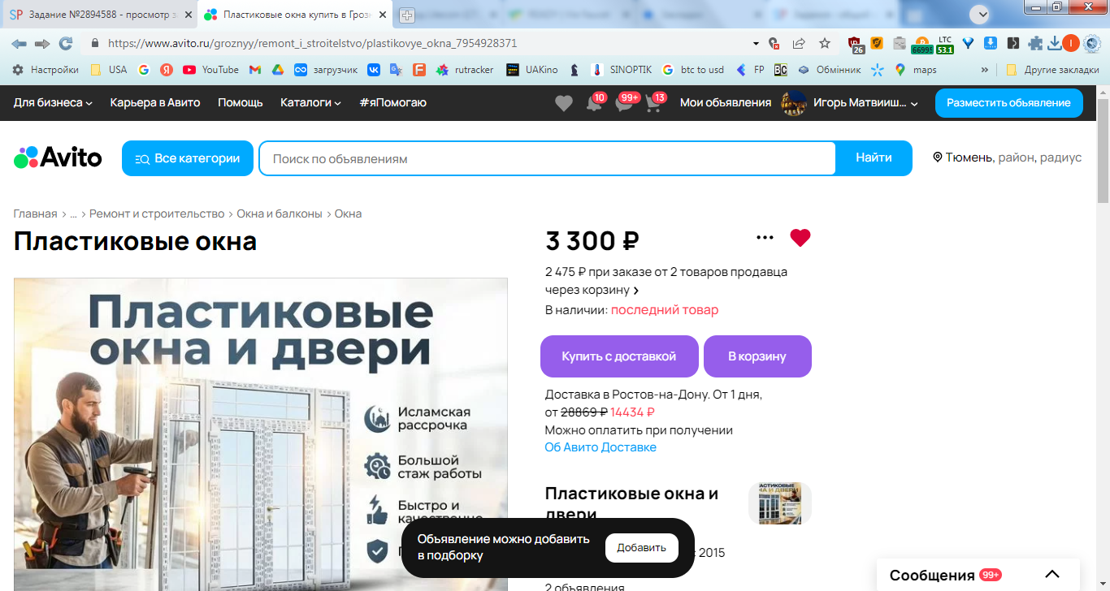Open the Google Translate bookmark icon
Image resolution: width=1110 pixels, height=591 pixels.
(x=396, y=70)
